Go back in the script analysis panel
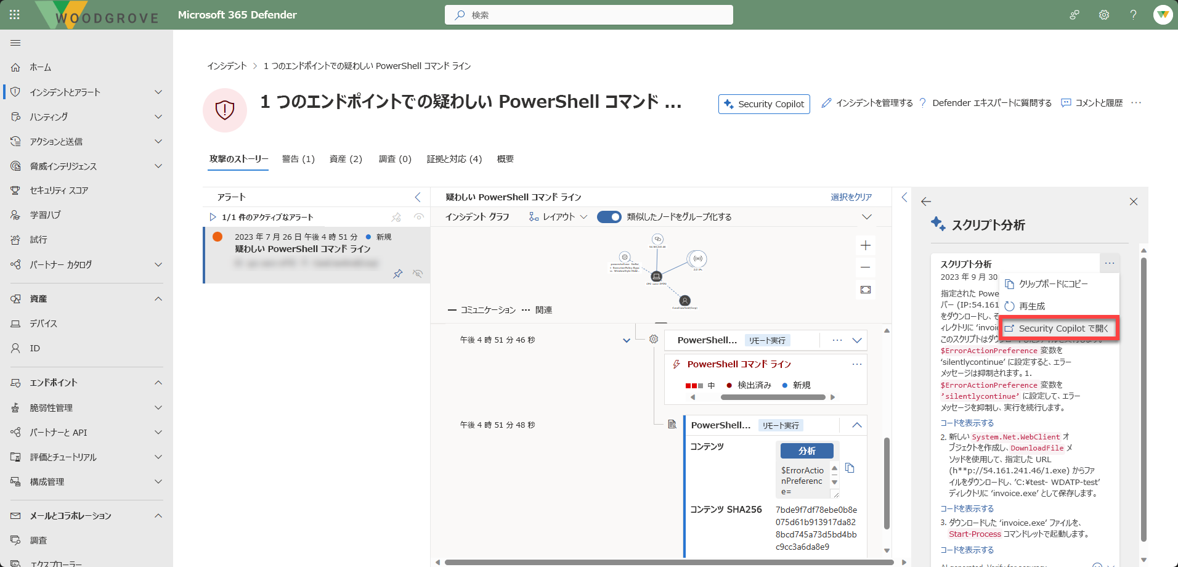Image resolution: width=1178 pixels, height=567 pixels. (926, 202)
